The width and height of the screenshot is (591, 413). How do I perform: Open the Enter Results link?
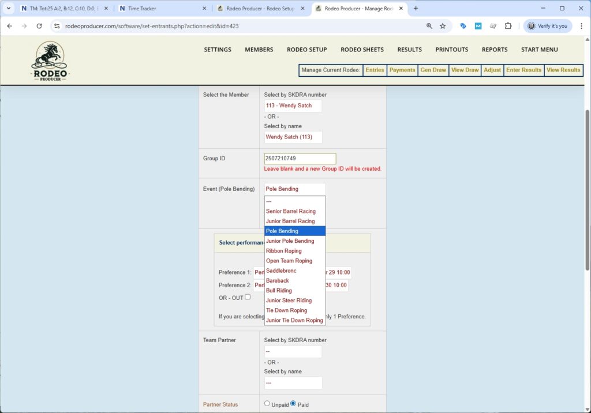tap(523, 70)
